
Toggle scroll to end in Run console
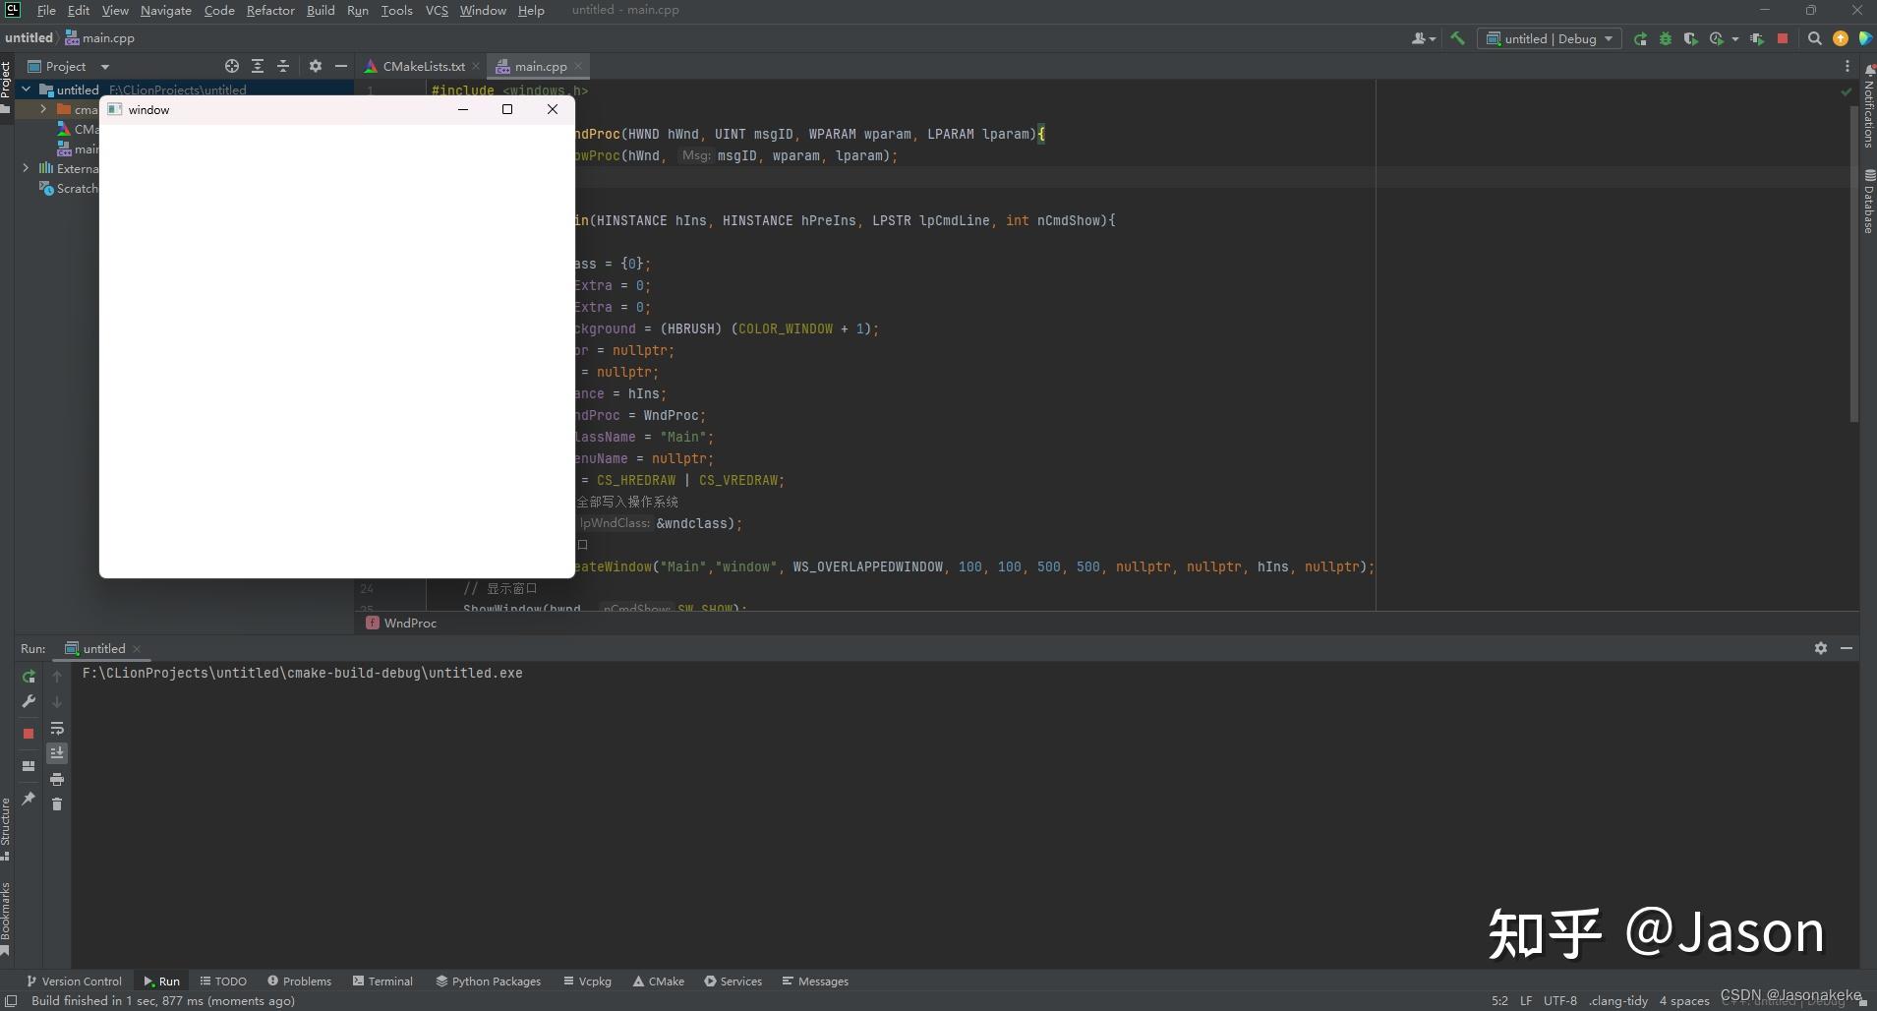point(57,753)
